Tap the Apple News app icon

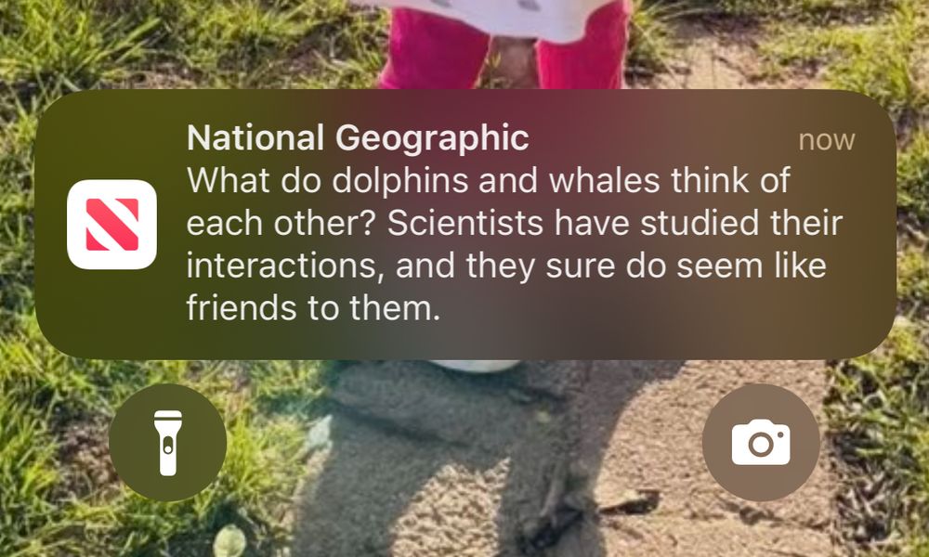[111, 225]
